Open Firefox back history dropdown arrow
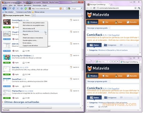The image size is (143, 113). pos(10,8)
